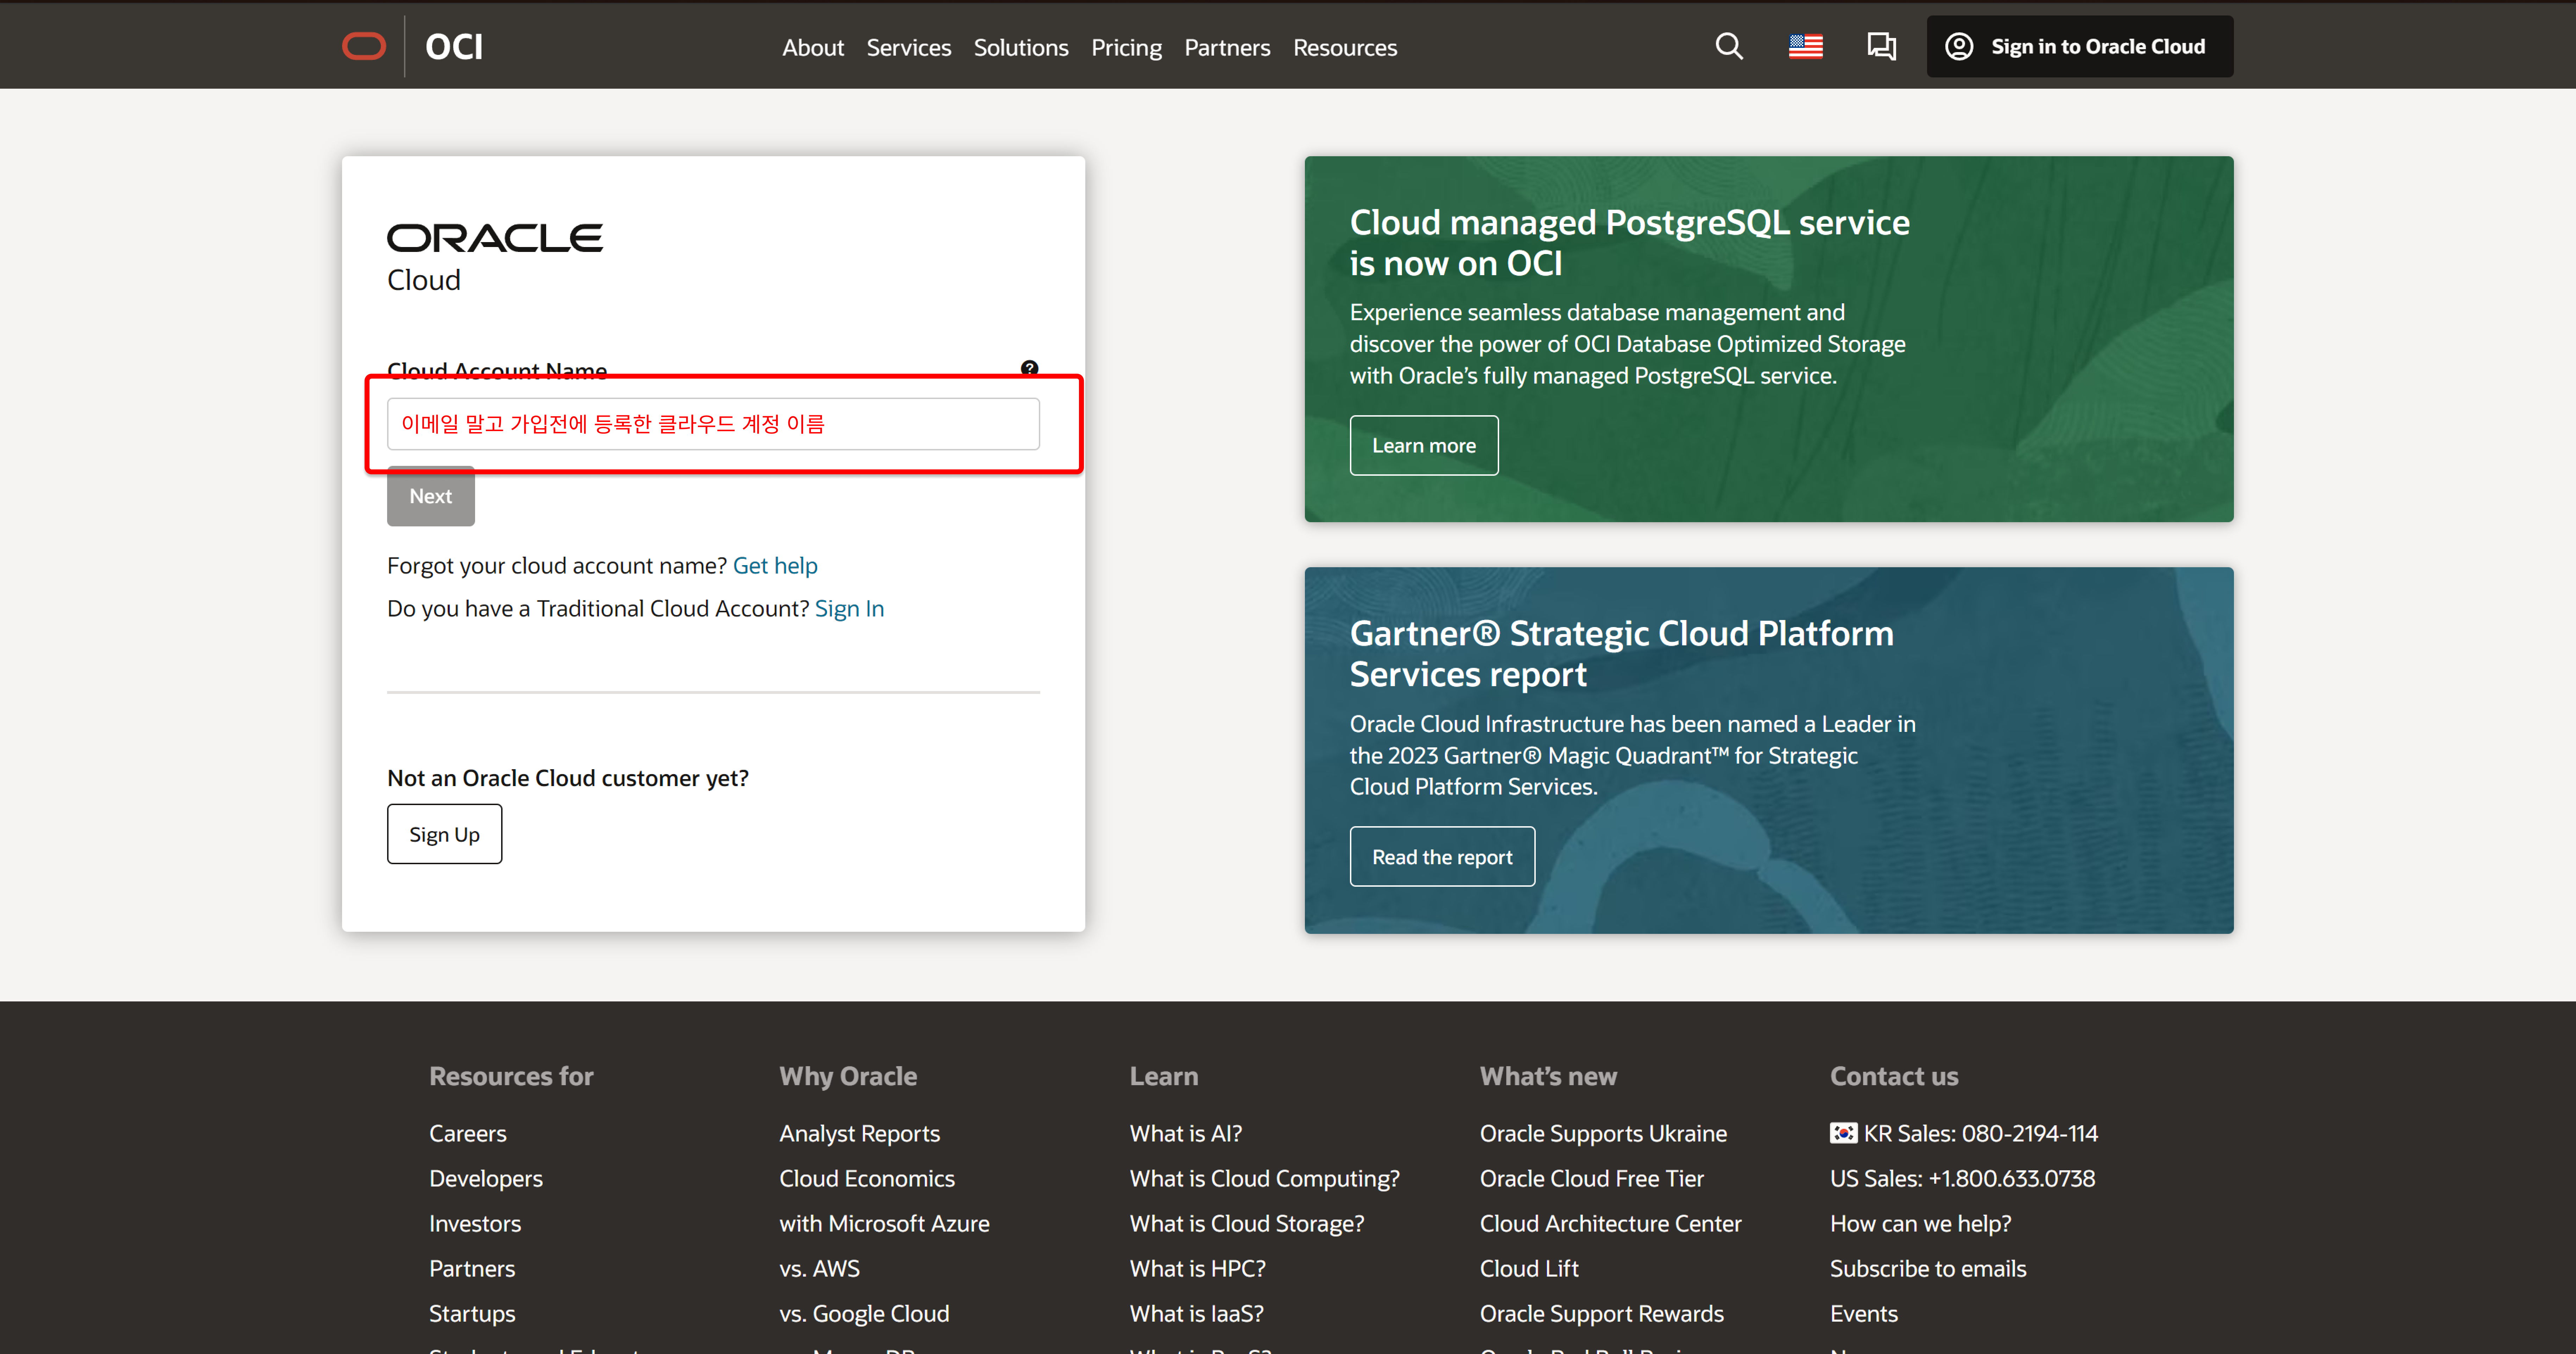This screenshot has height=1354, width=2576.
Task: Open the search magnifier icon
Action: (x=1729, y=46)
